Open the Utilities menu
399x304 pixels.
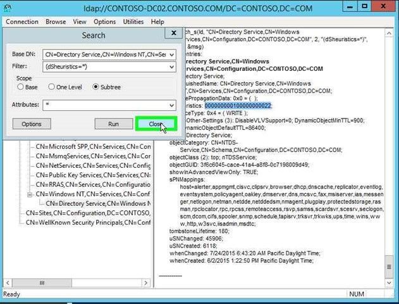133,22
